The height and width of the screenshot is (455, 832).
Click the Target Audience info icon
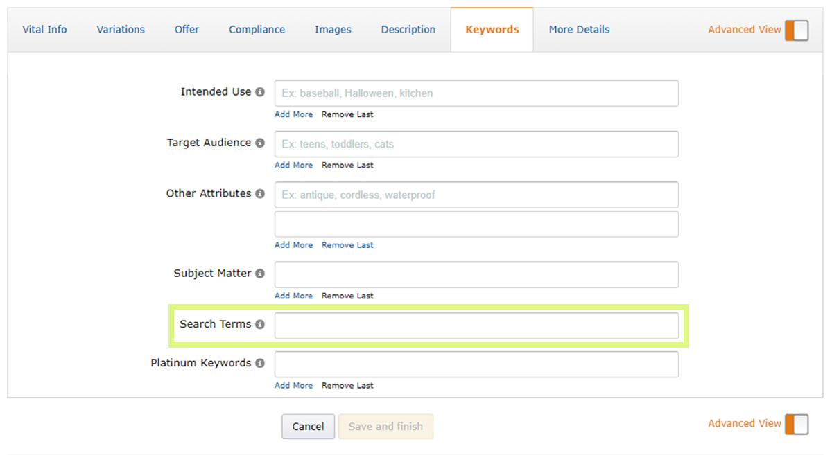259,143
